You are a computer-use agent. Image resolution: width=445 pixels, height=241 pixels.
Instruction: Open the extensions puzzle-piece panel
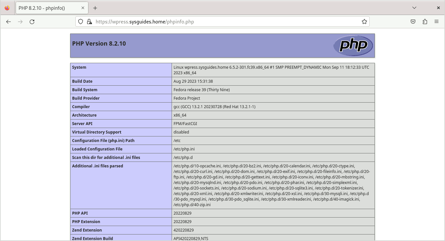click(x=424, y=21)
